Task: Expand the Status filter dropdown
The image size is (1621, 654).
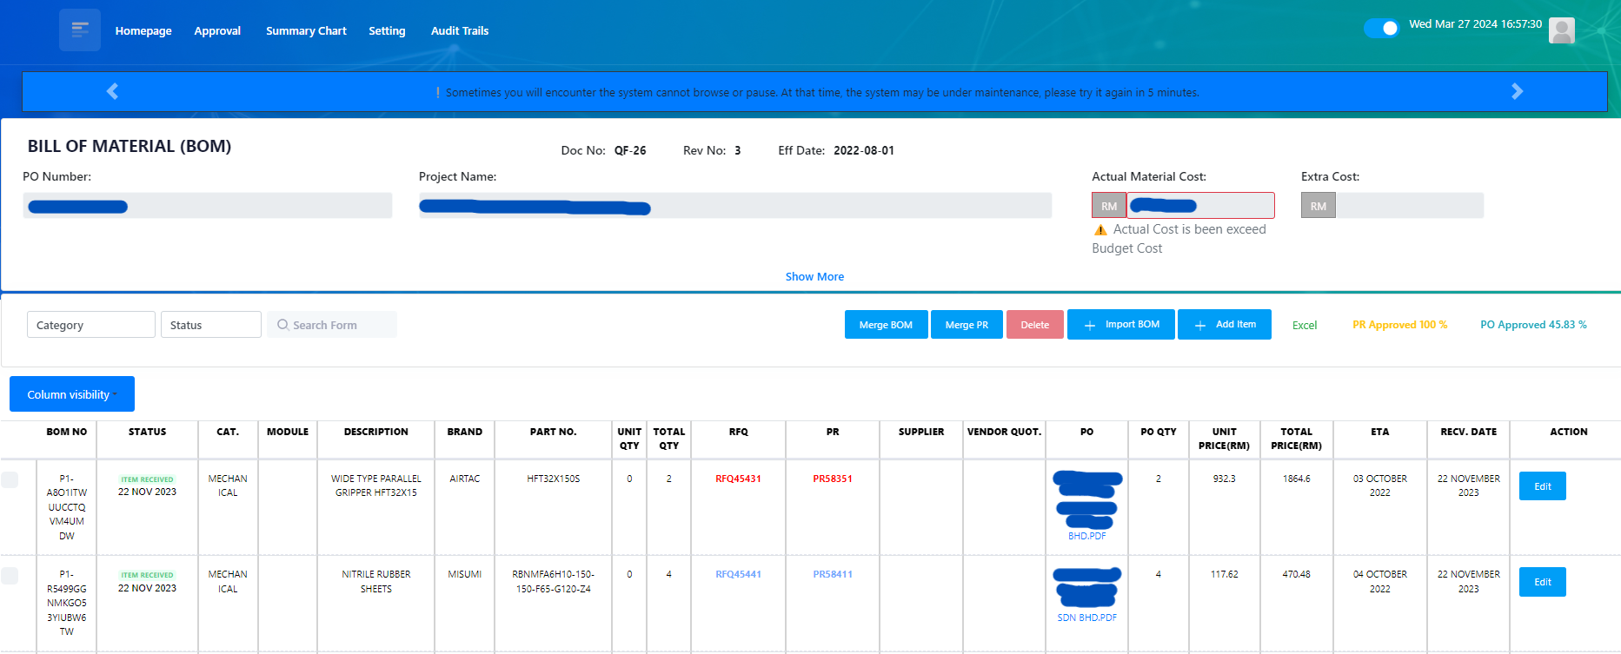Action: (x=210, y=325)
